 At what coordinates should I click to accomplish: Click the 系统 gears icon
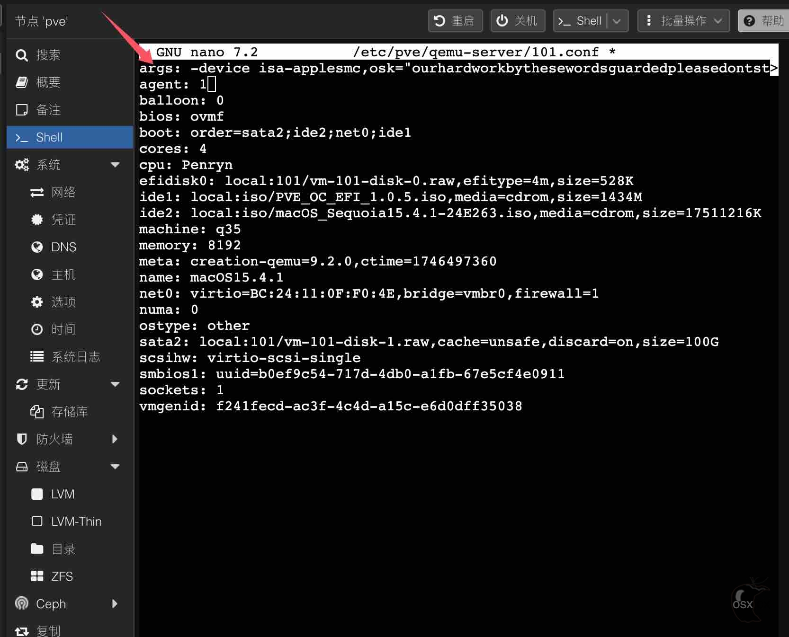(22, 165)
